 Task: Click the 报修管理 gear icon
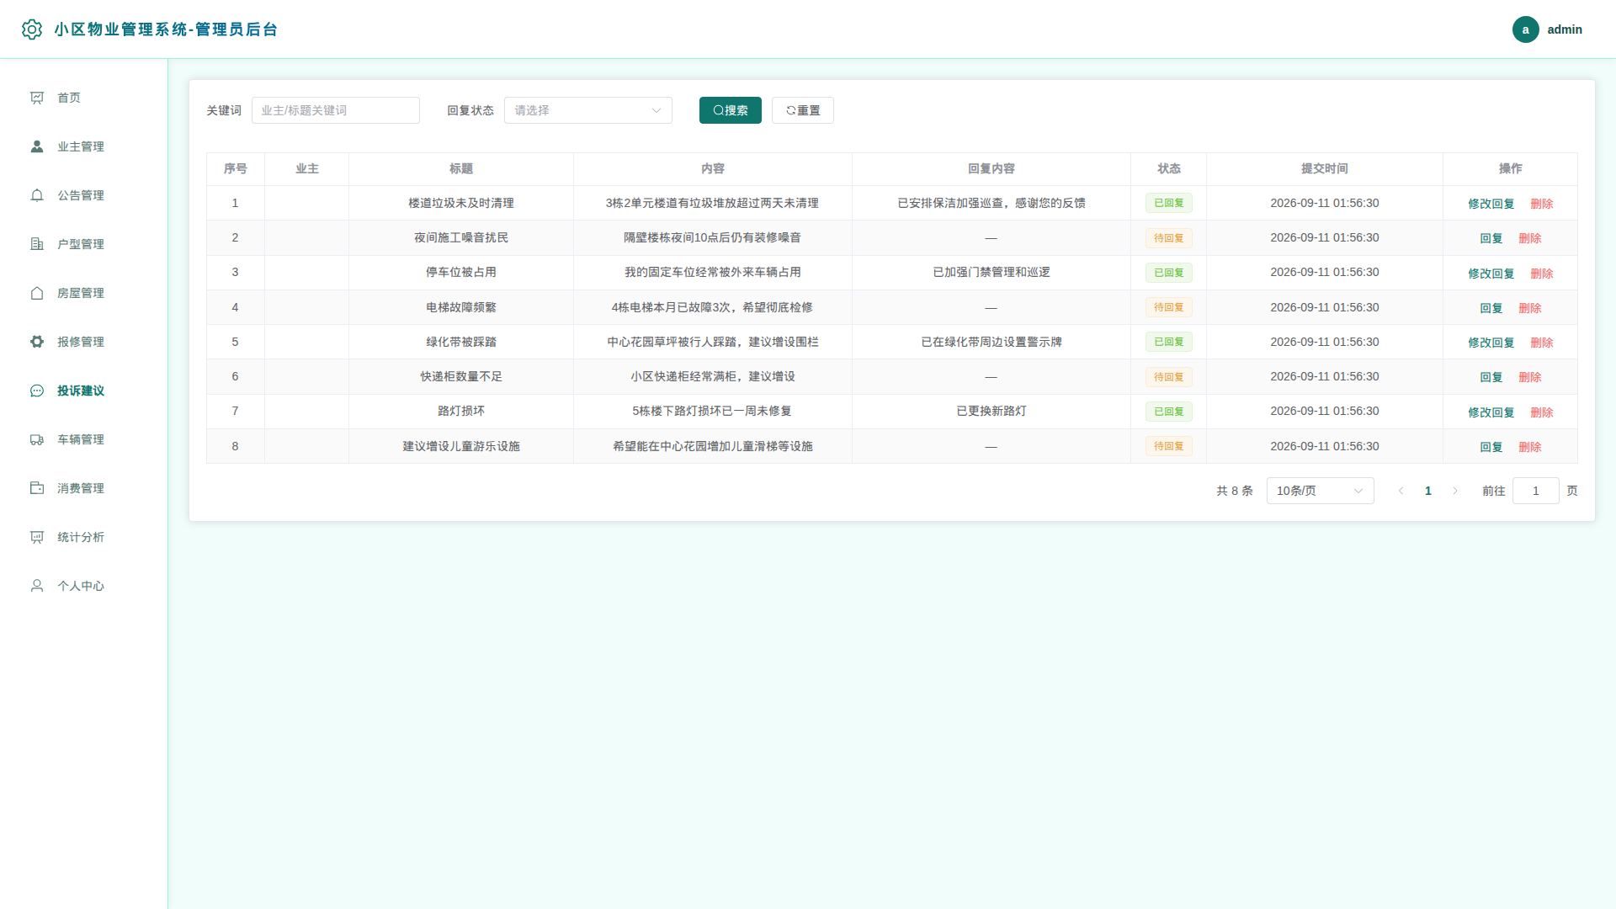coord(37,342)
